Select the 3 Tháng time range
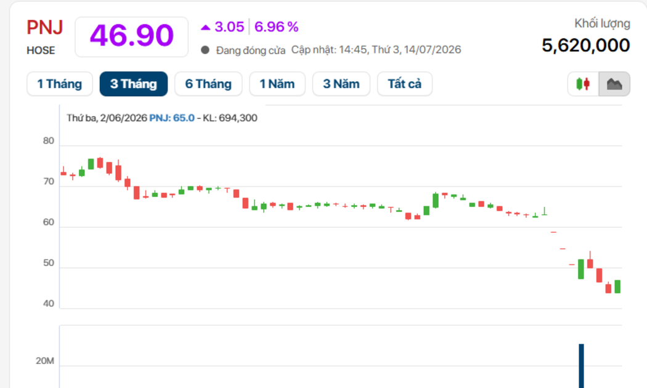Viewport: 647px width, 388px height. [x=134, y=84]
